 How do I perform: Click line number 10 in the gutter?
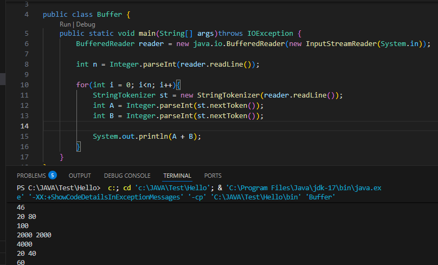pyautogui.click(x=24, y=85)
